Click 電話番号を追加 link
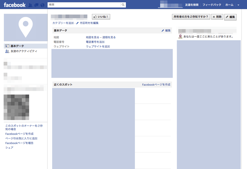 point(95,42)
